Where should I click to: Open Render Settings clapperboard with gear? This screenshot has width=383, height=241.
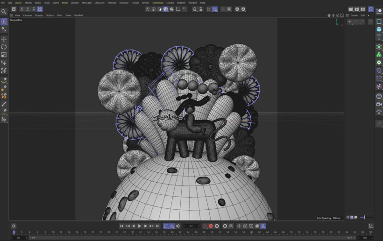click(363, 9)
